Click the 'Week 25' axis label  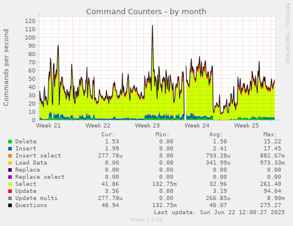pos(246,125)
